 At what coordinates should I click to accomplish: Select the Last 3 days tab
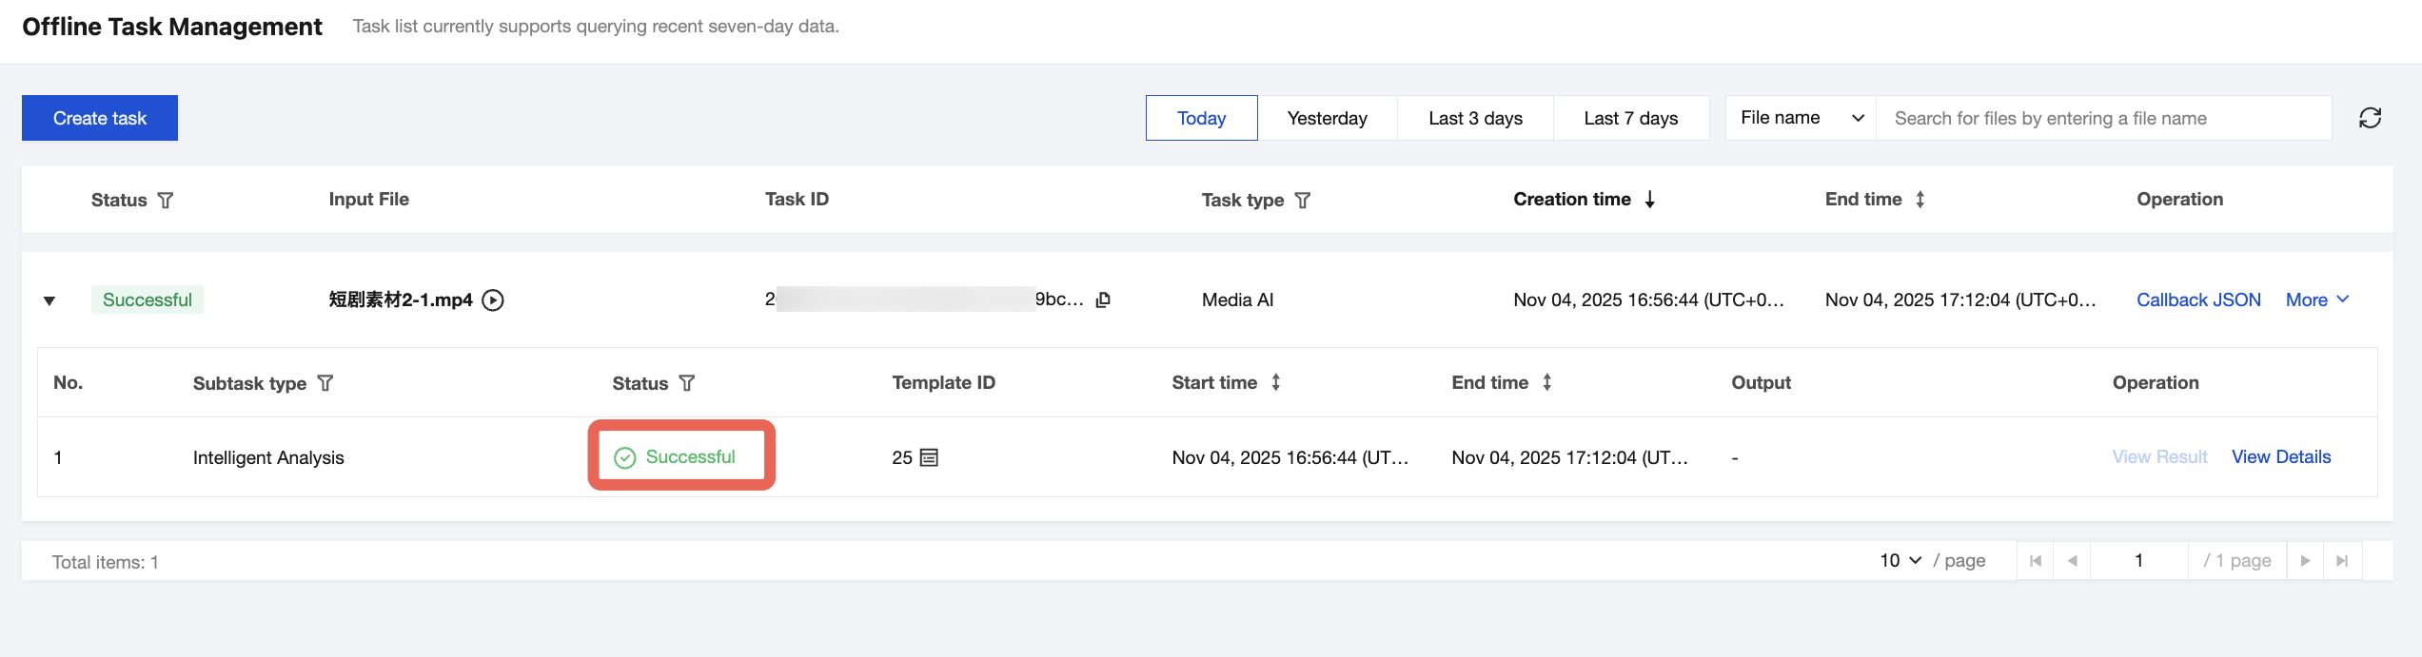(x=1475, y=118)
